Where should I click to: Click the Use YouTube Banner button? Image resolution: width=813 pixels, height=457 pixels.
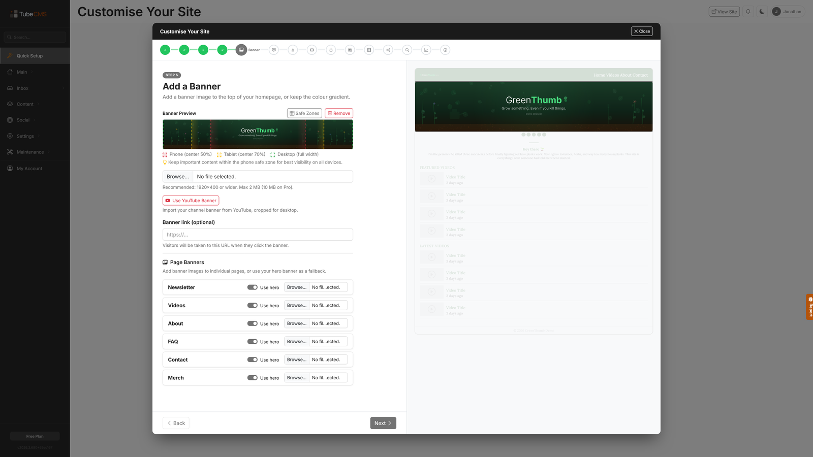tap(191, 200)
